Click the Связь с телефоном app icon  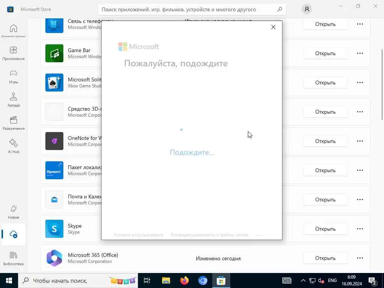click(54, 25)
